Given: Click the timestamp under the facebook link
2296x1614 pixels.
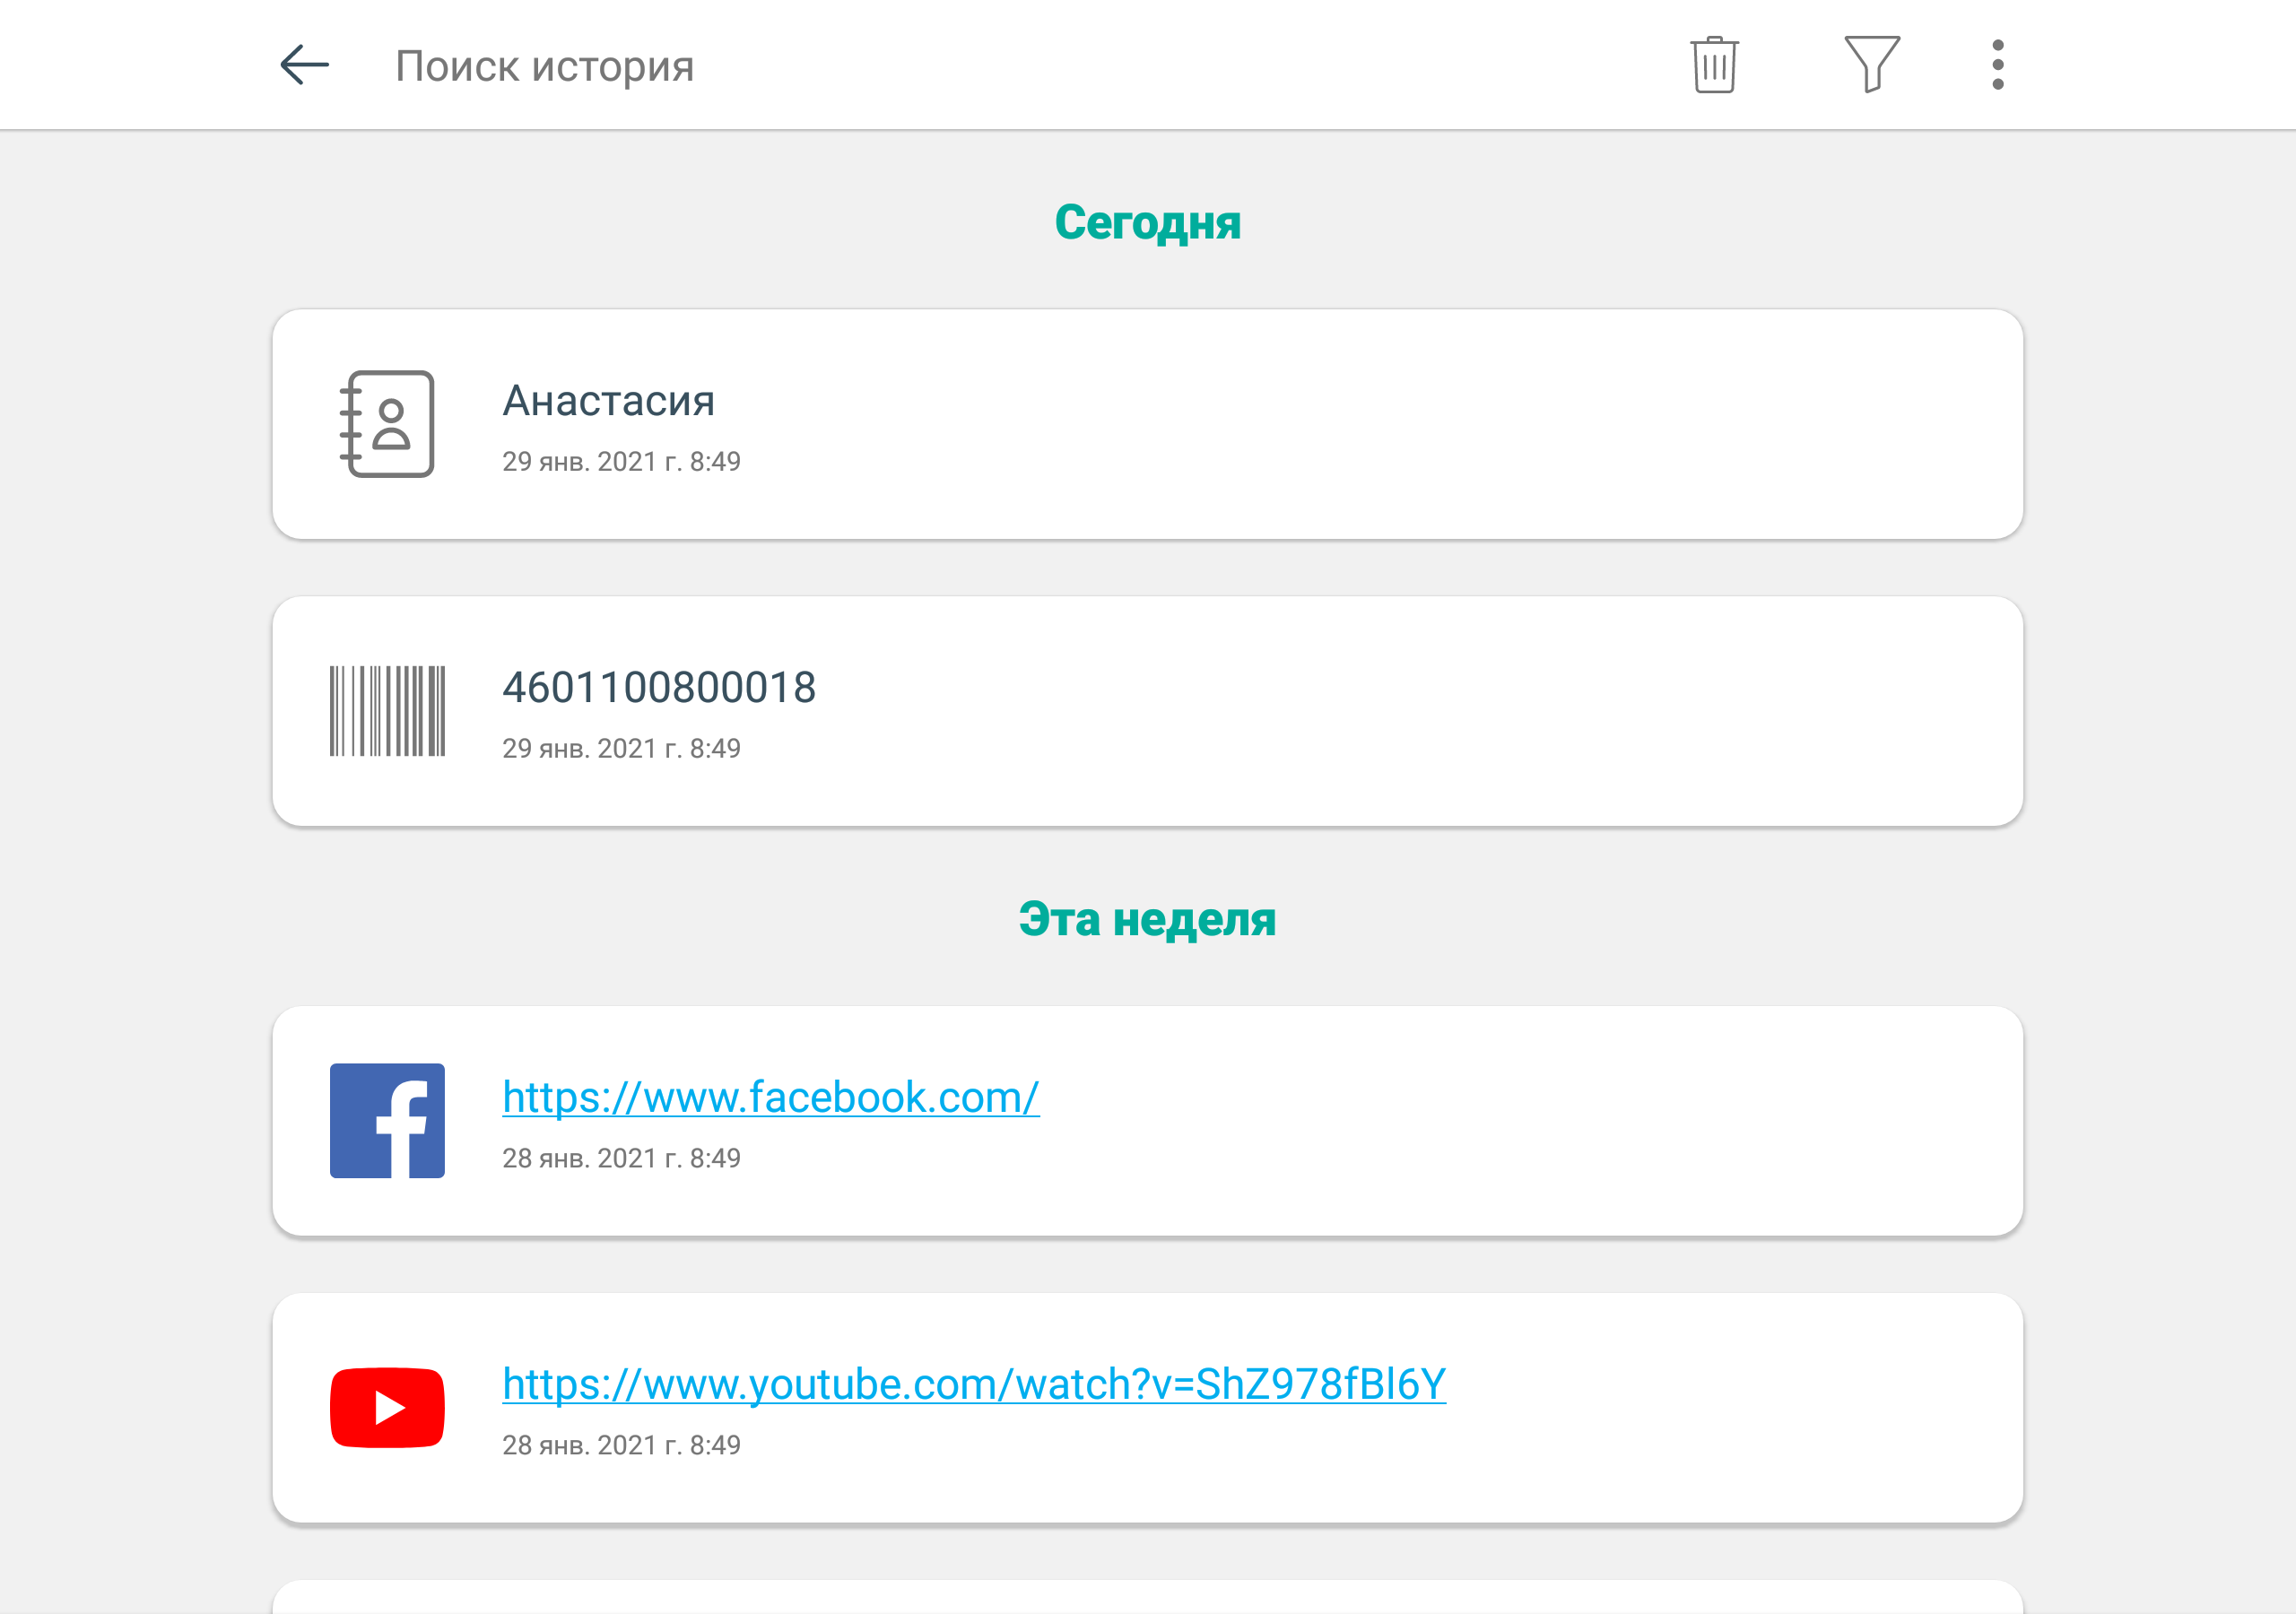Looking at the screenshot, I should (621, 1158).
